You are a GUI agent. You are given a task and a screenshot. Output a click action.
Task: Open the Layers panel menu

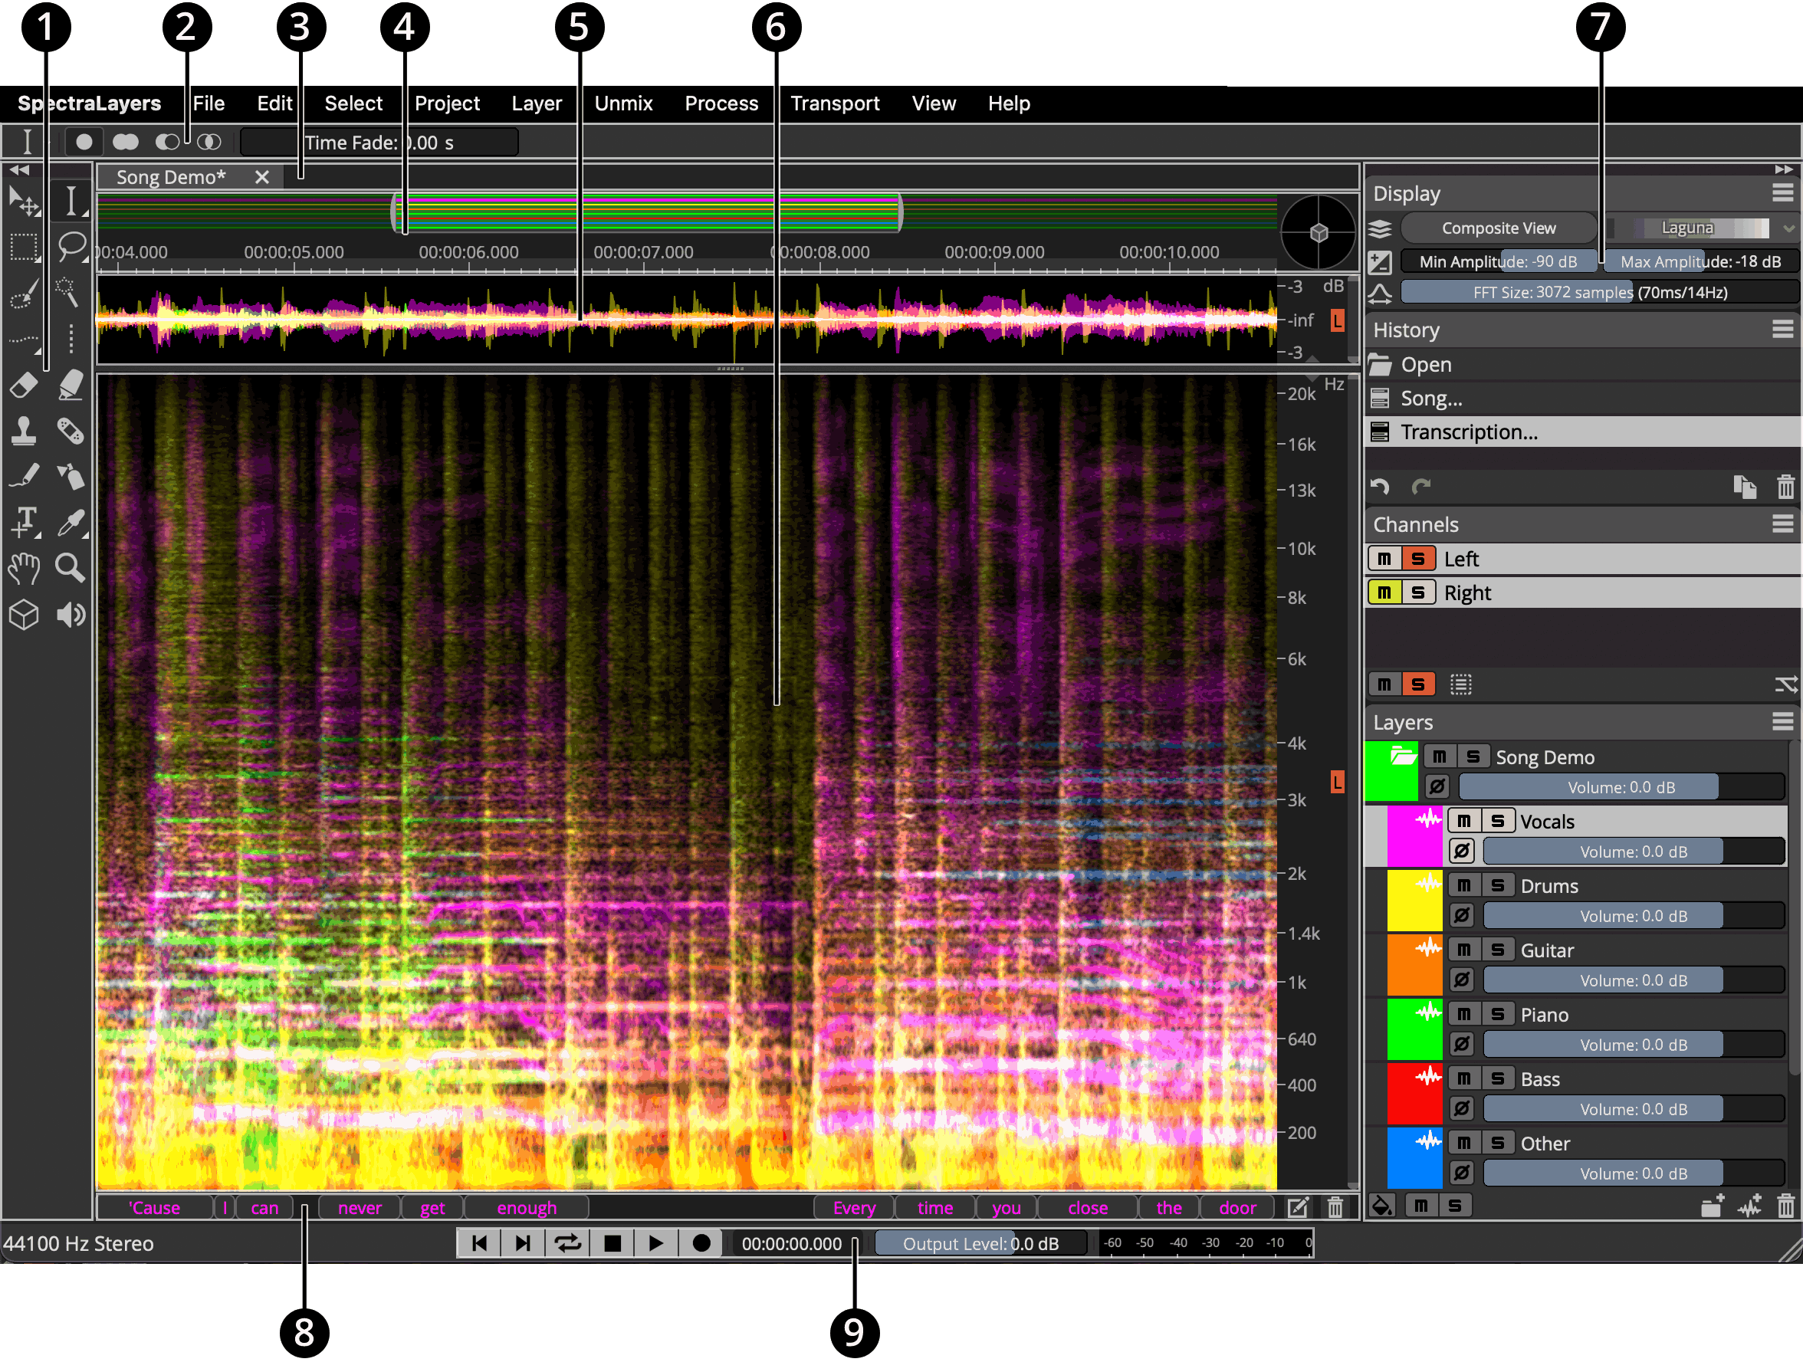(x=1782, y=721)
